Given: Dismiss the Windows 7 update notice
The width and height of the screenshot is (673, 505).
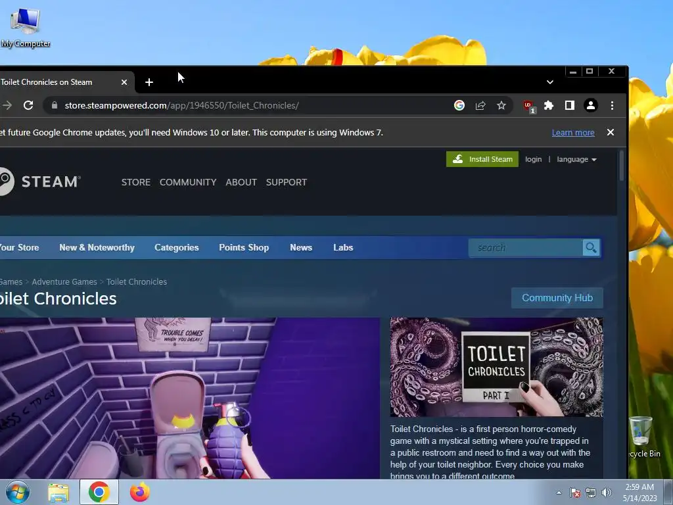Looking at the screenshot, I should pos(611,132).
